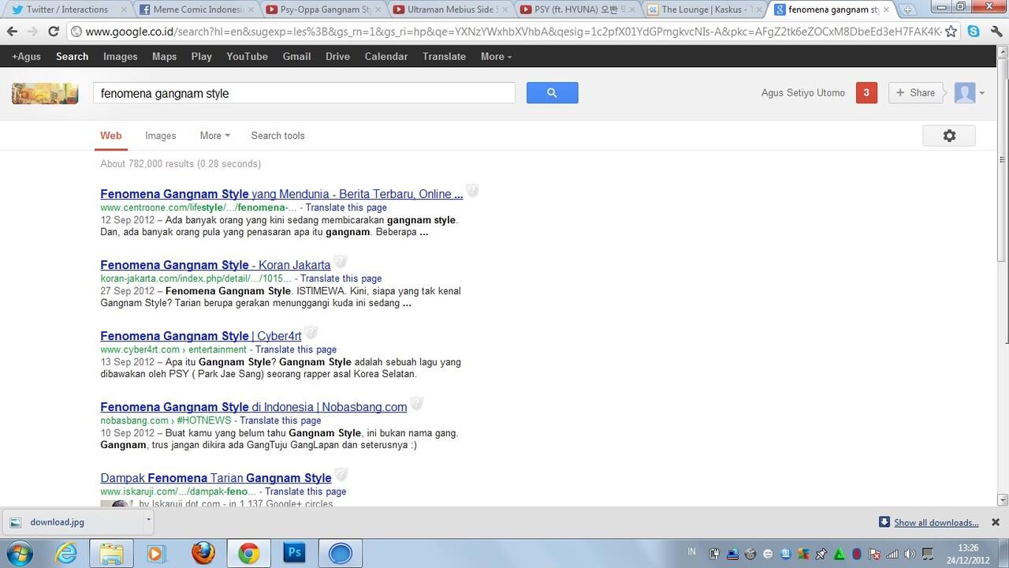
Task: Click +Agus profile link
Action: pos(26,57)
